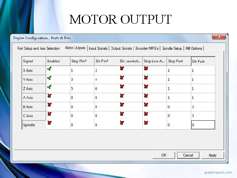Select the focused Spindle Dir Port field
Image resolution: width=237 pixels, height=178 pixels.
point(203,125)
